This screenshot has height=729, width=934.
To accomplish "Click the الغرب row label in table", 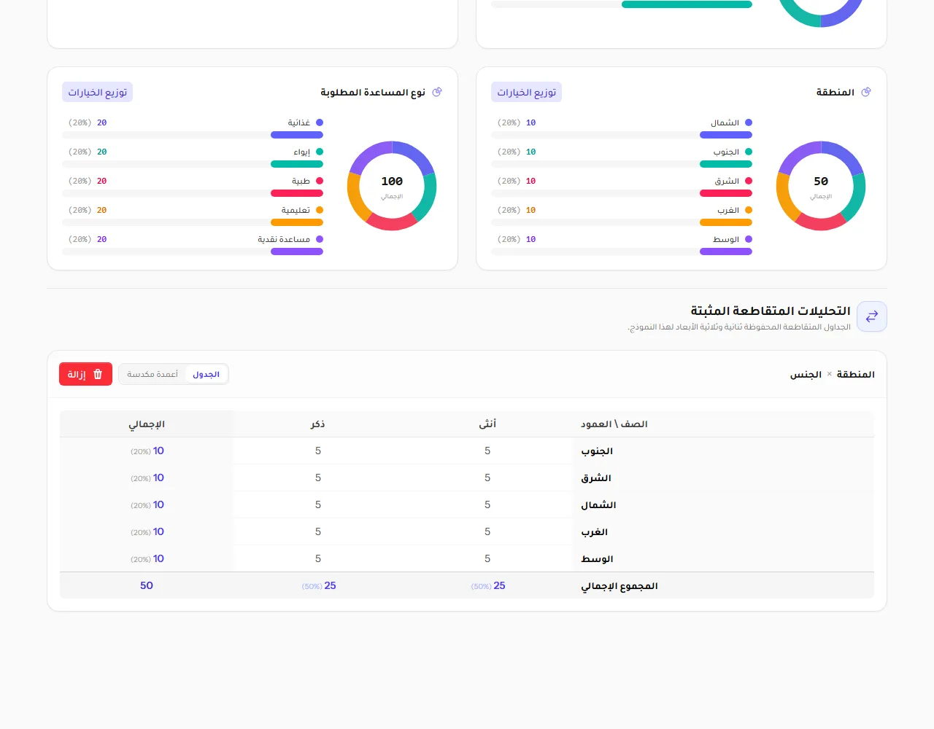I will click(x=594, y=531).
